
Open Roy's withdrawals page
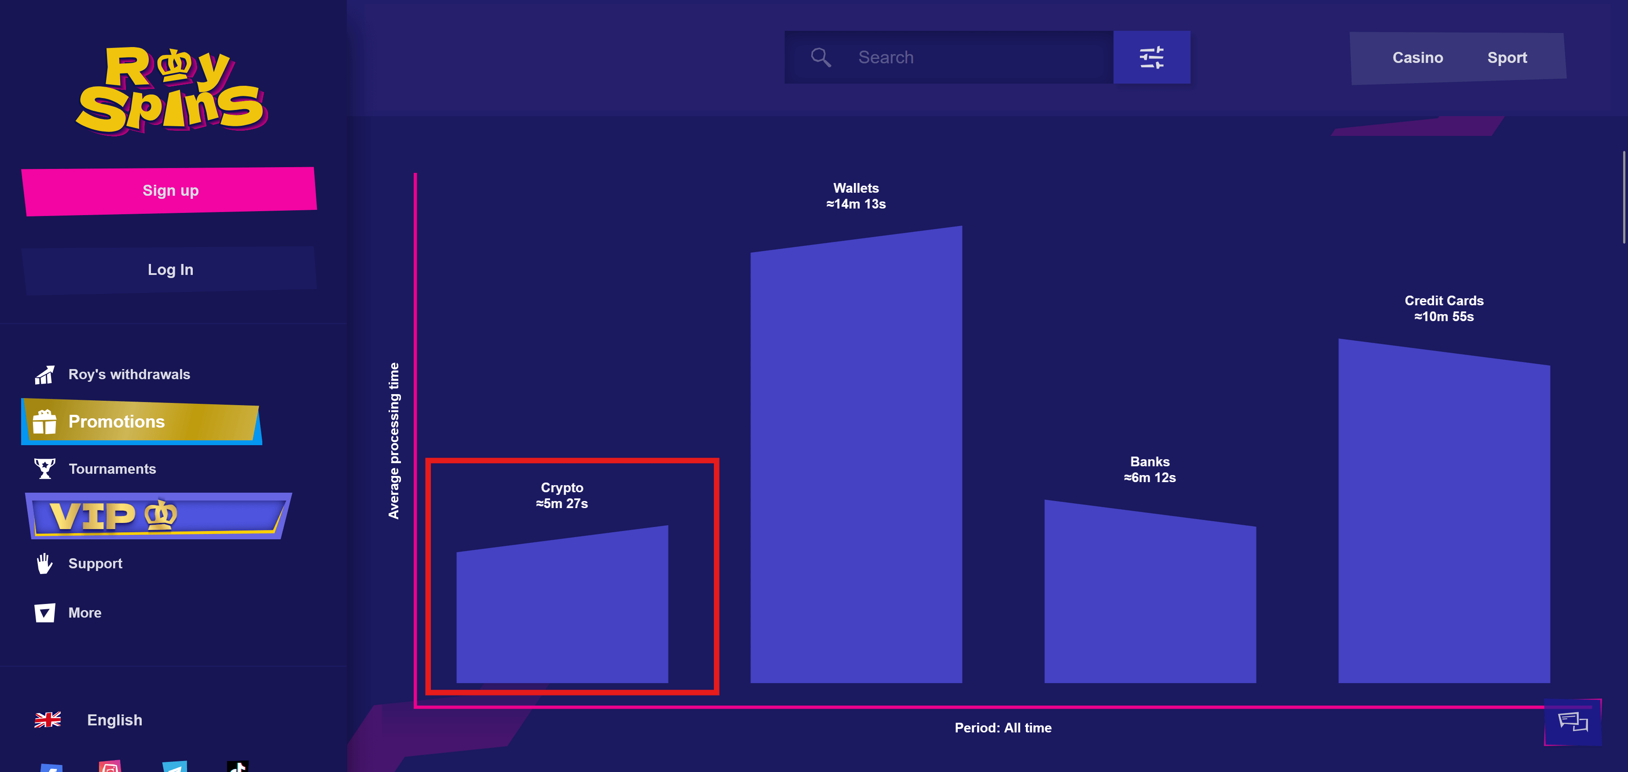click(x=128, y=374)
